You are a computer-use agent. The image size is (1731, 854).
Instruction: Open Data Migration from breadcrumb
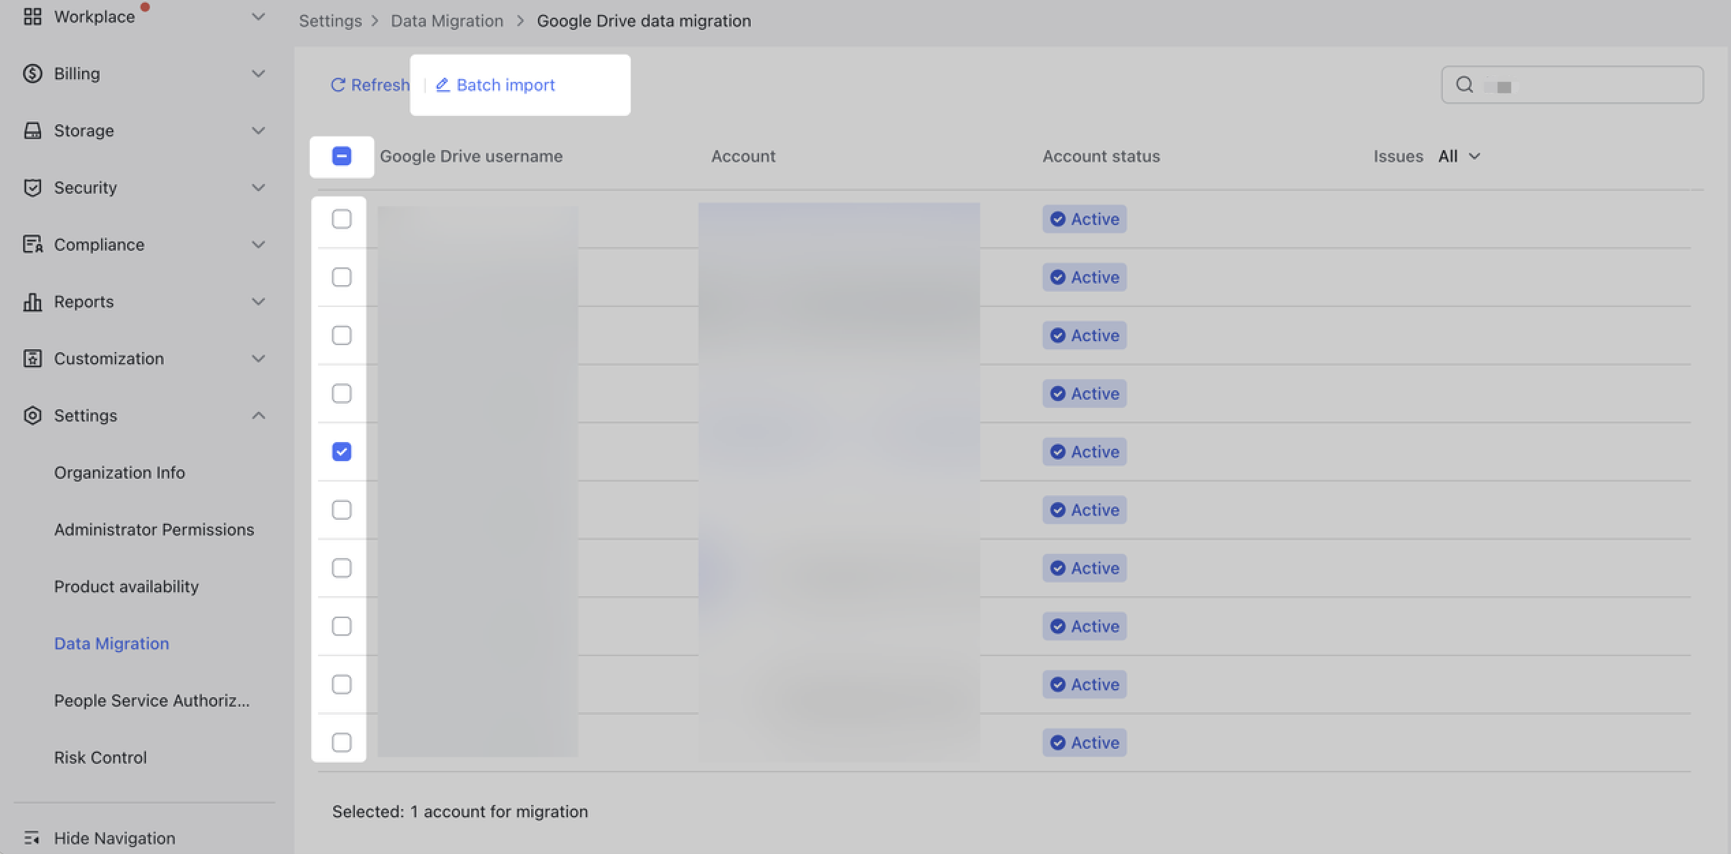pyautogui.click(x=447, y=20)
